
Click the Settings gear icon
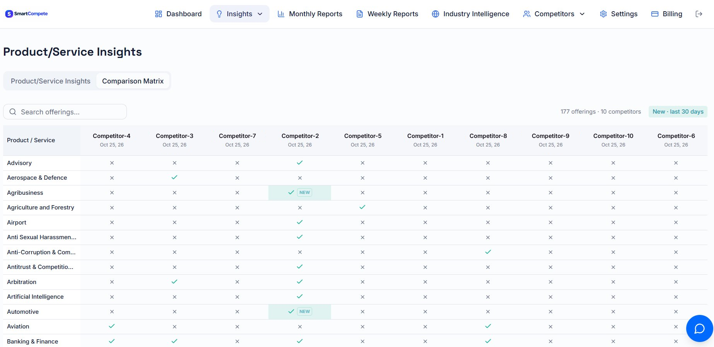[x=603, y=14]
